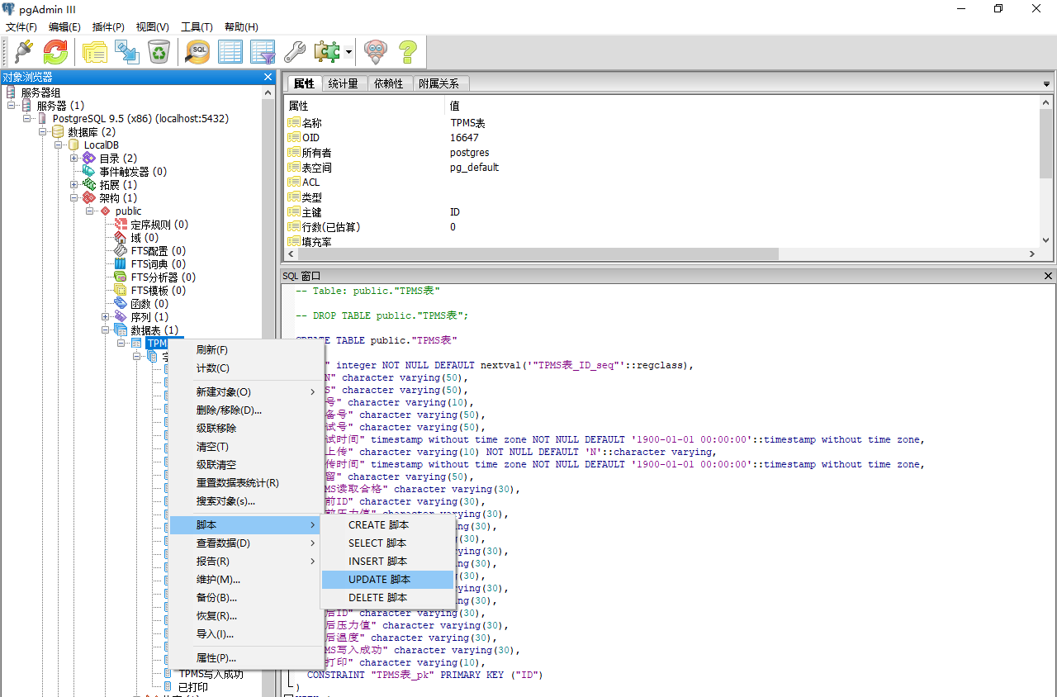Expand the 序列 (1) node
The height and width of the screenshot is (697, 1057).
(106, 317)
